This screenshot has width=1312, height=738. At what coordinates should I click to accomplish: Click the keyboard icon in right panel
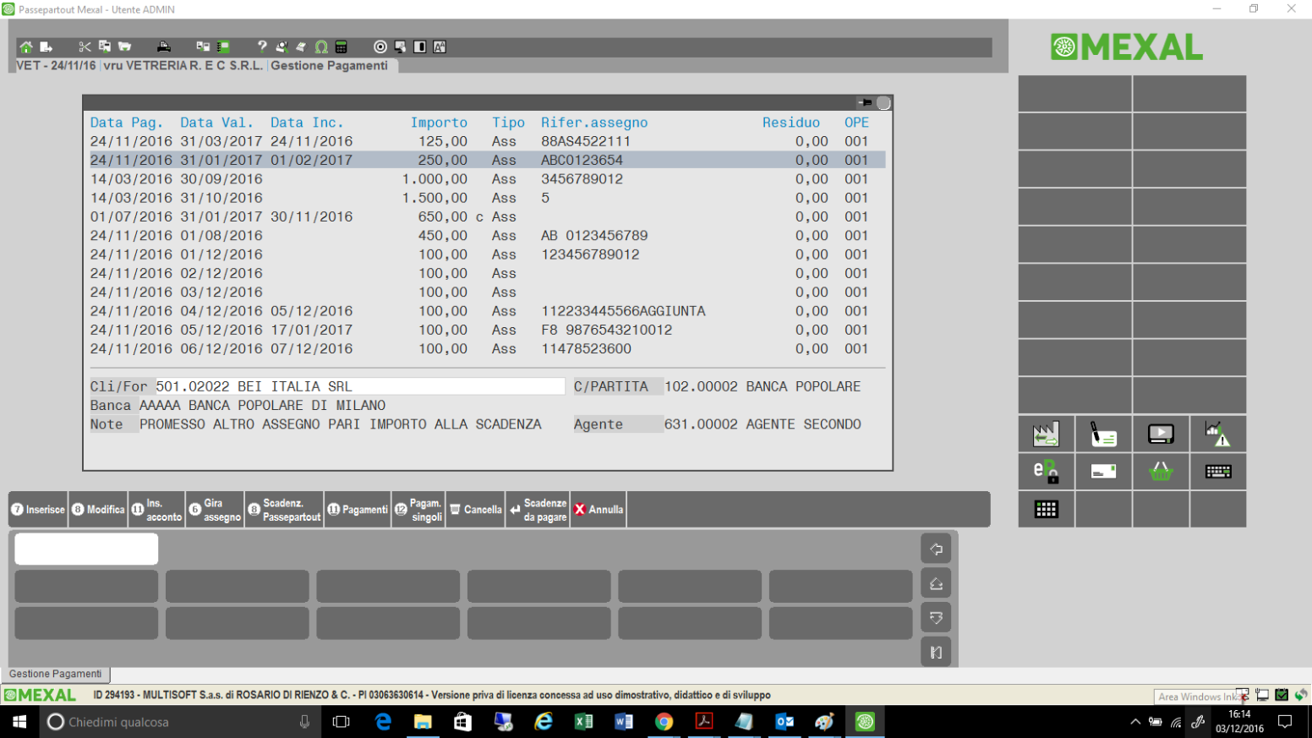pos(1217,472)
